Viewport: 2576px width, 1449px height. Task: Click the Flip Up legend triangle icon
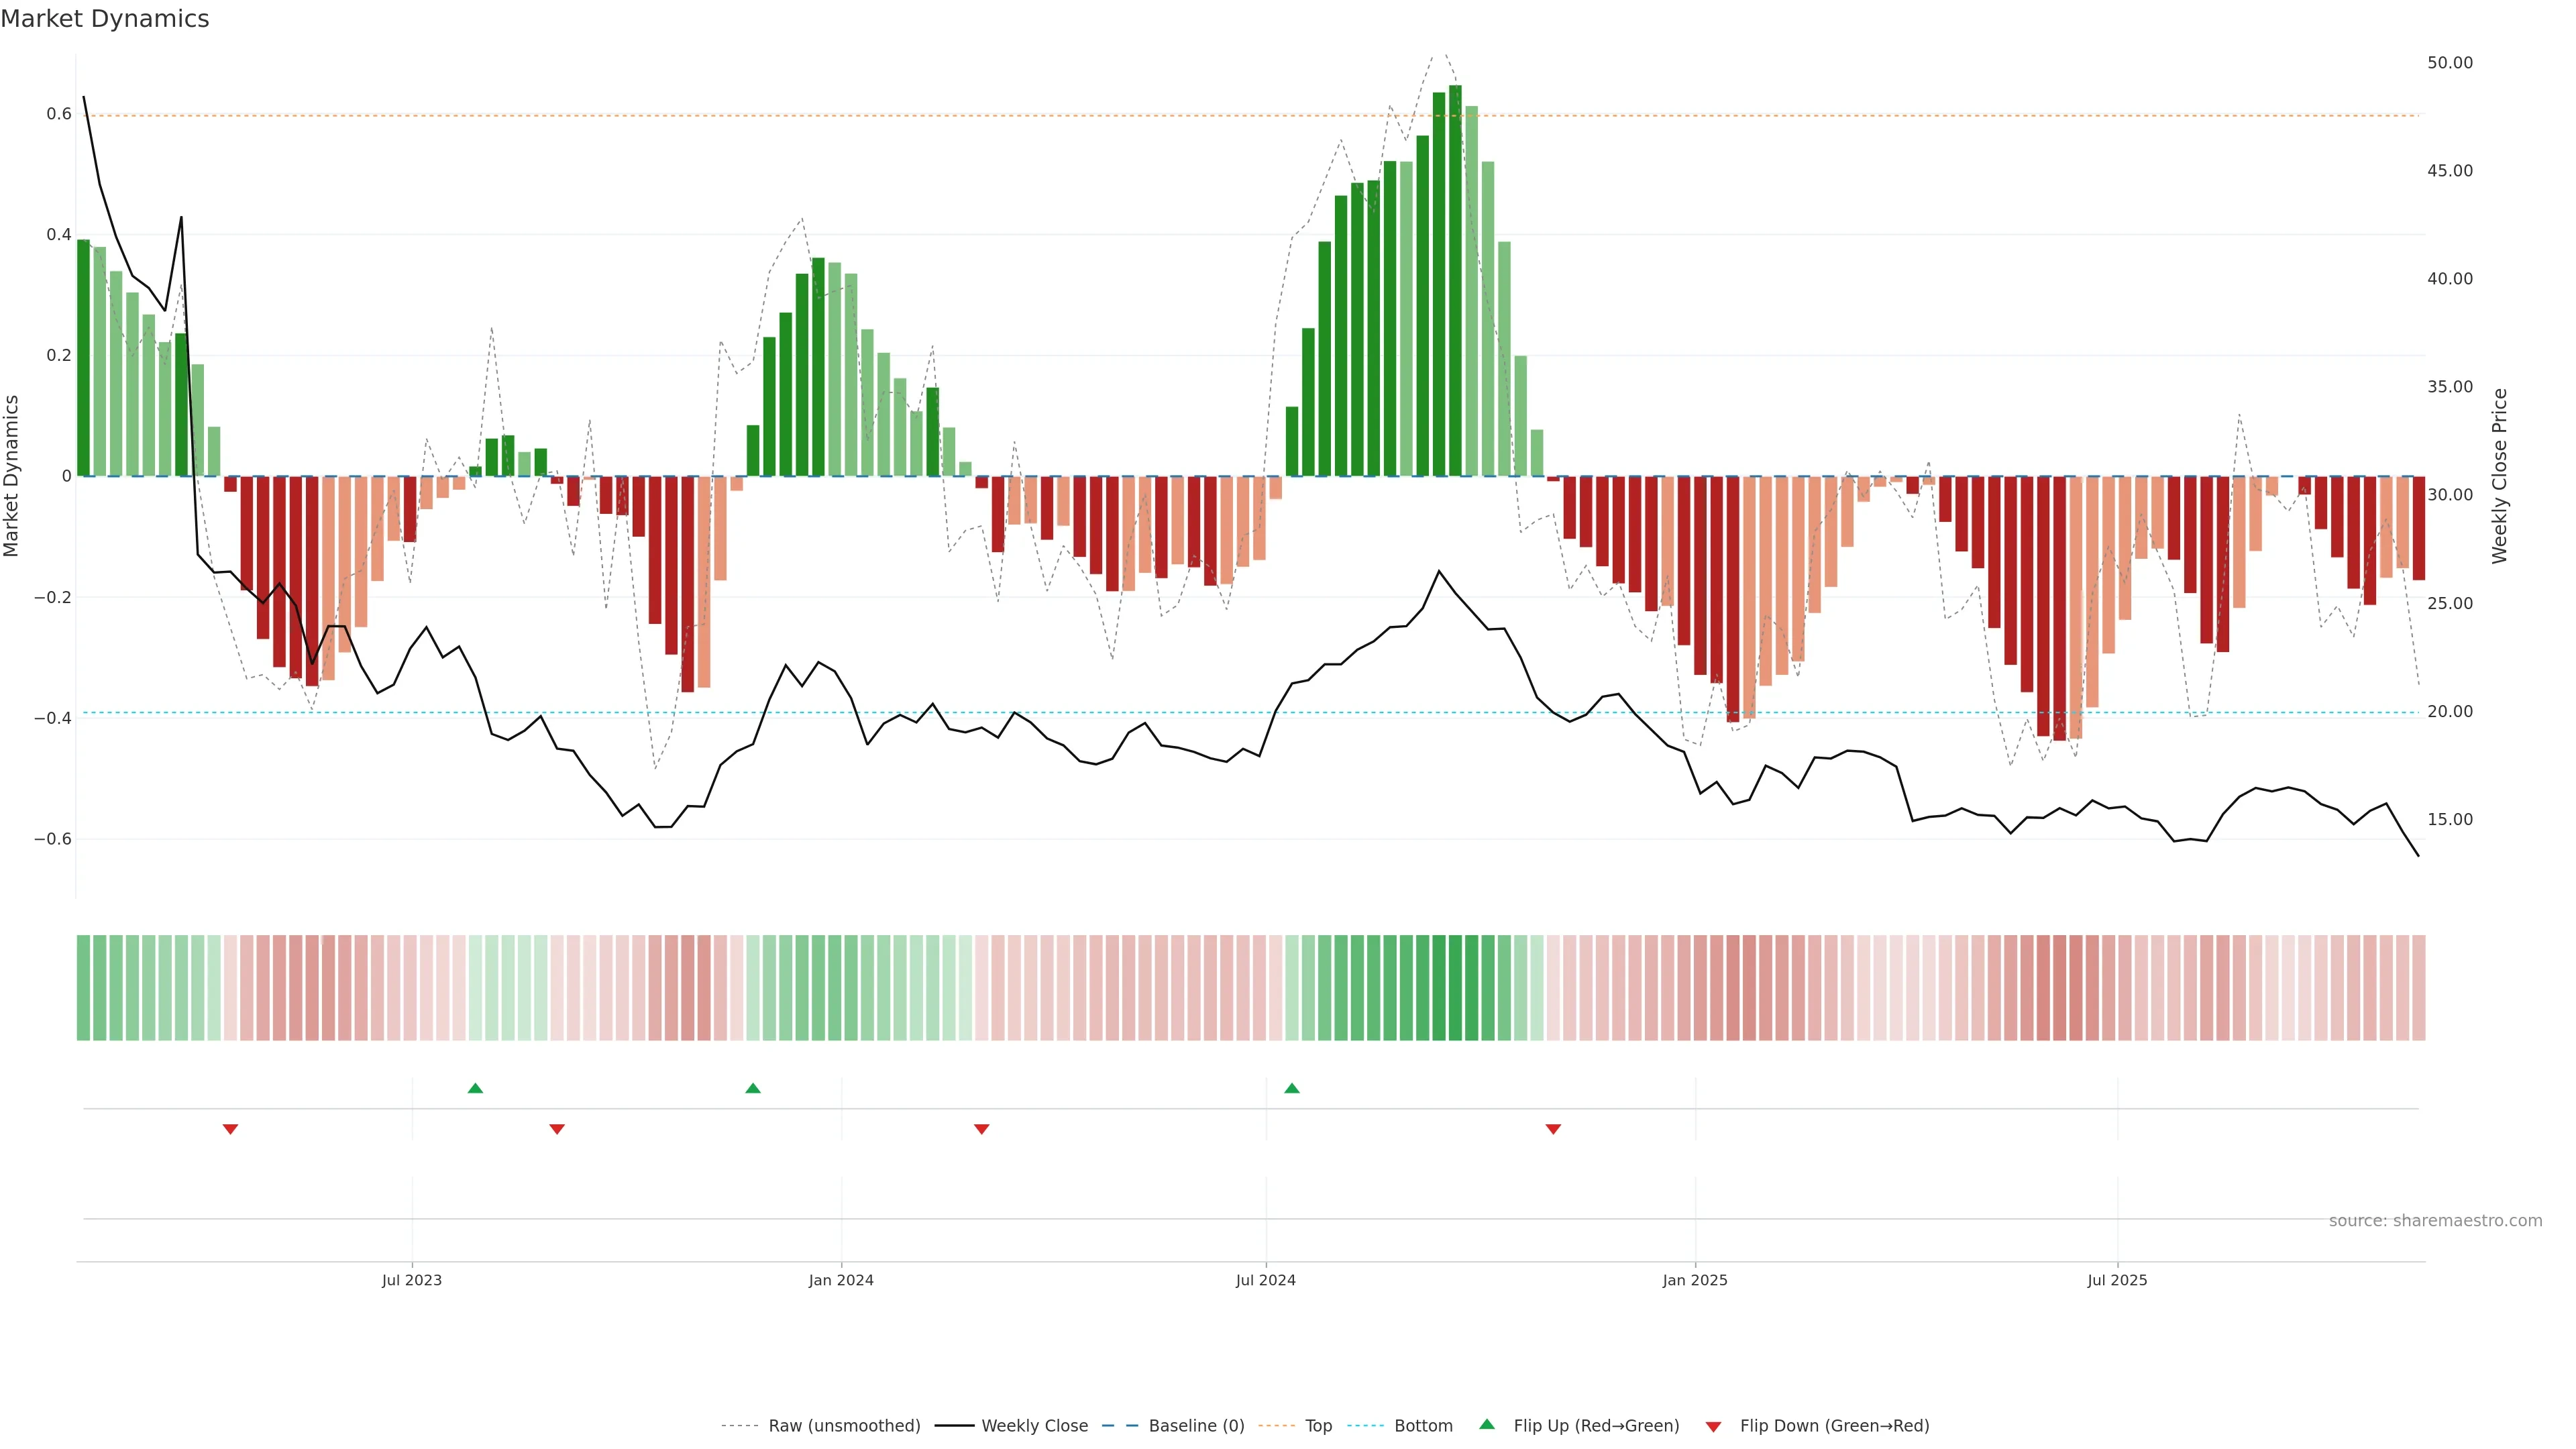click(1487, 1424)
